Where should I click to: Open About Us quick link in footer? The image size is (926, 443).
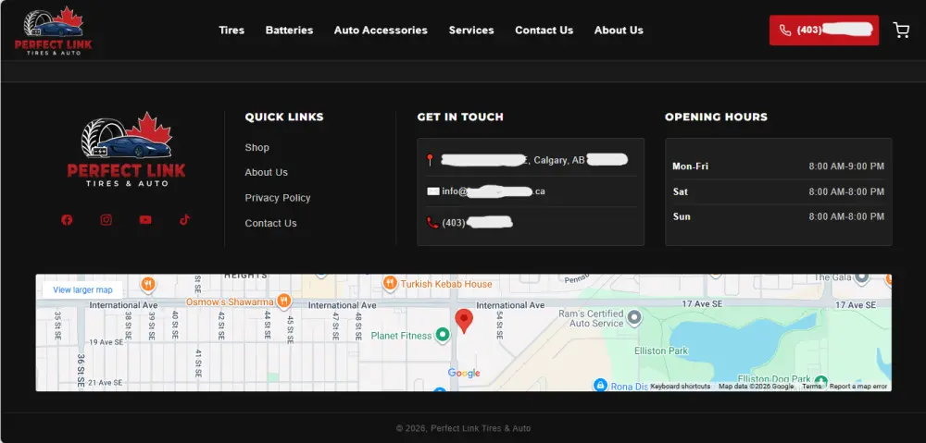click(x=267, y=172)
